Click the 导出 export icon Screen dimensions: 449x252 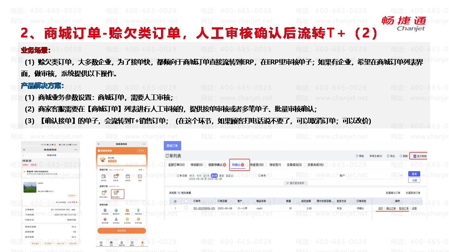pos(388,156)
